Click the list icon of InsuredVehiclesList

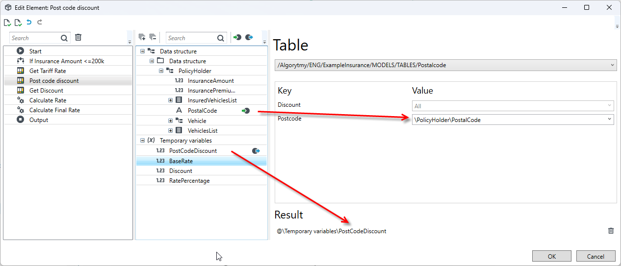point(179,100)
